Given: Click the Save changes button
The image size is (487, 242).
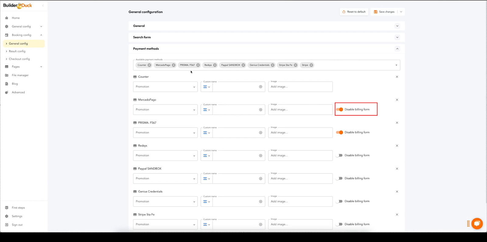Looking at the screenshot, I should pyautogui.click(x=384, y=12).
